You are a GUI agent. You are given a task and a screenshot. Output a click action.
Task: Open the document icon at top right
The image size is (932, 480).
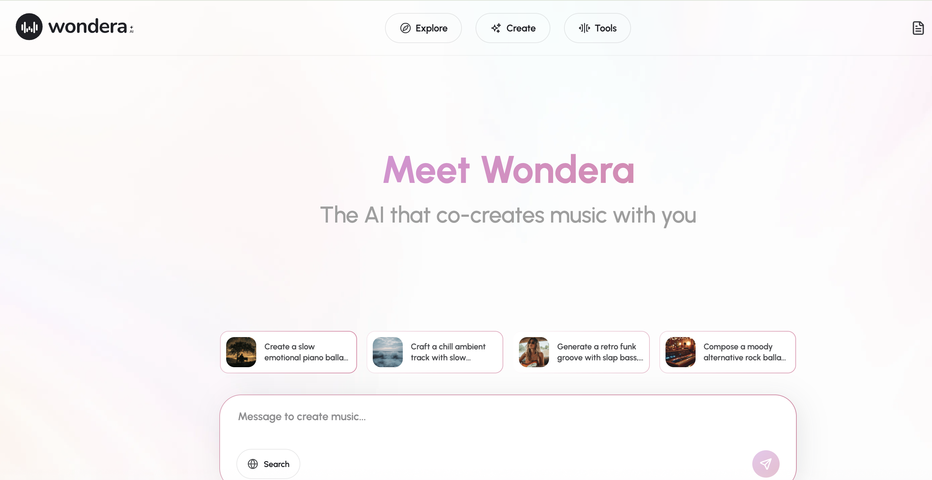point(918,28)
